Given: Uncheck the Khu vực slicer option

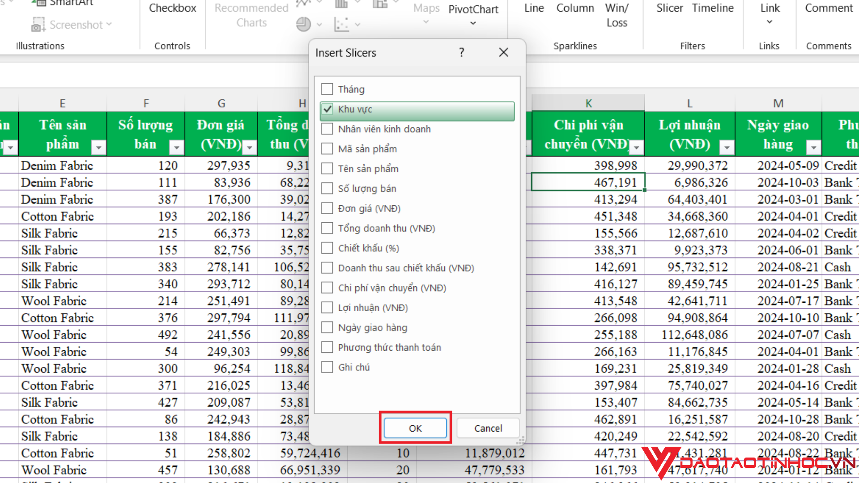Looking at the screenshot, I should click(327, 109).
